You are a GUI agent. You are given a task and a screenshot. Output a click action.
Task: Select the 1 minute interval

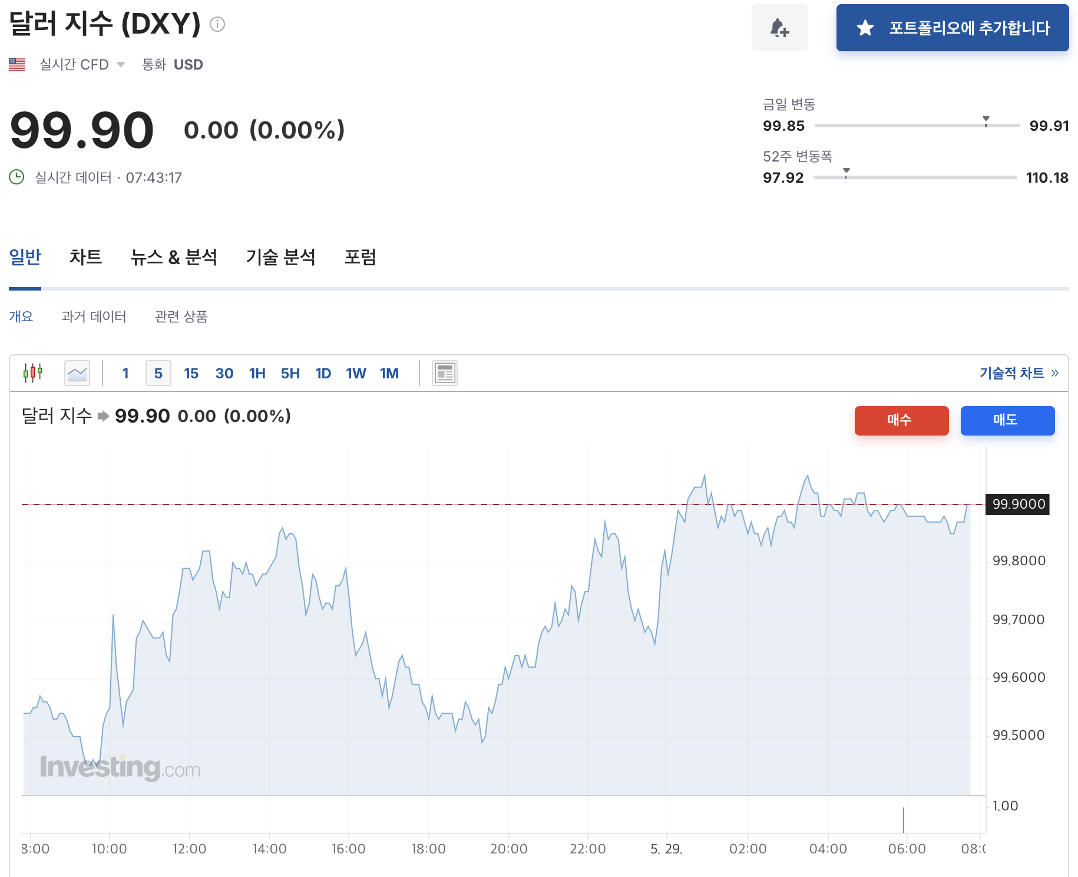125,373
